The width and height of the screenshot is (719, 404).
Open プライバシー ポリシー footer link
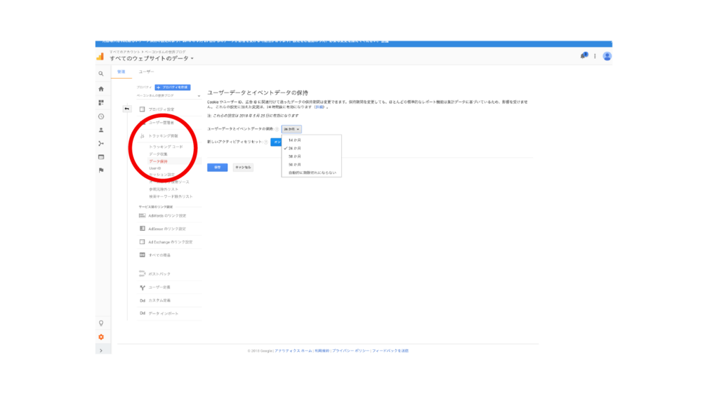pyautogui.click(x=350, y=351)
